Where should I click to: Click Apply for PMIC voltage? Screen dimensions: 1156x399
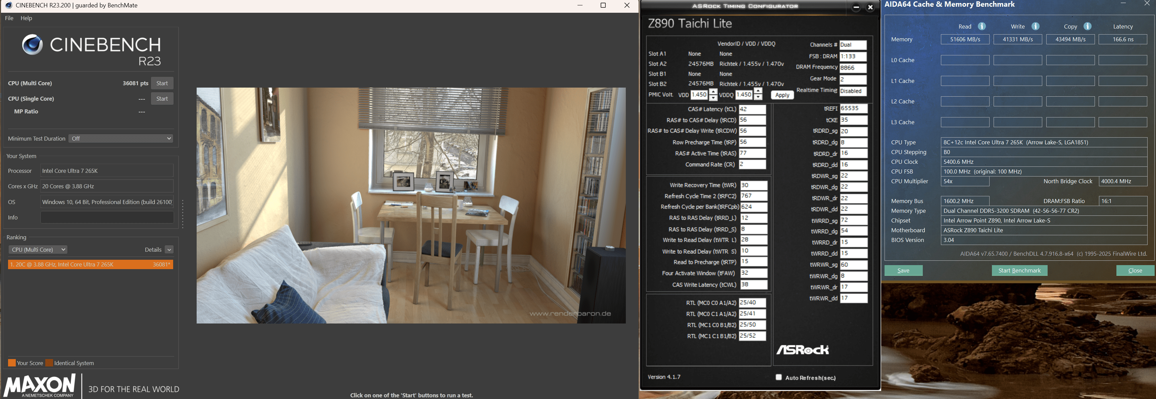pos(782,95)
